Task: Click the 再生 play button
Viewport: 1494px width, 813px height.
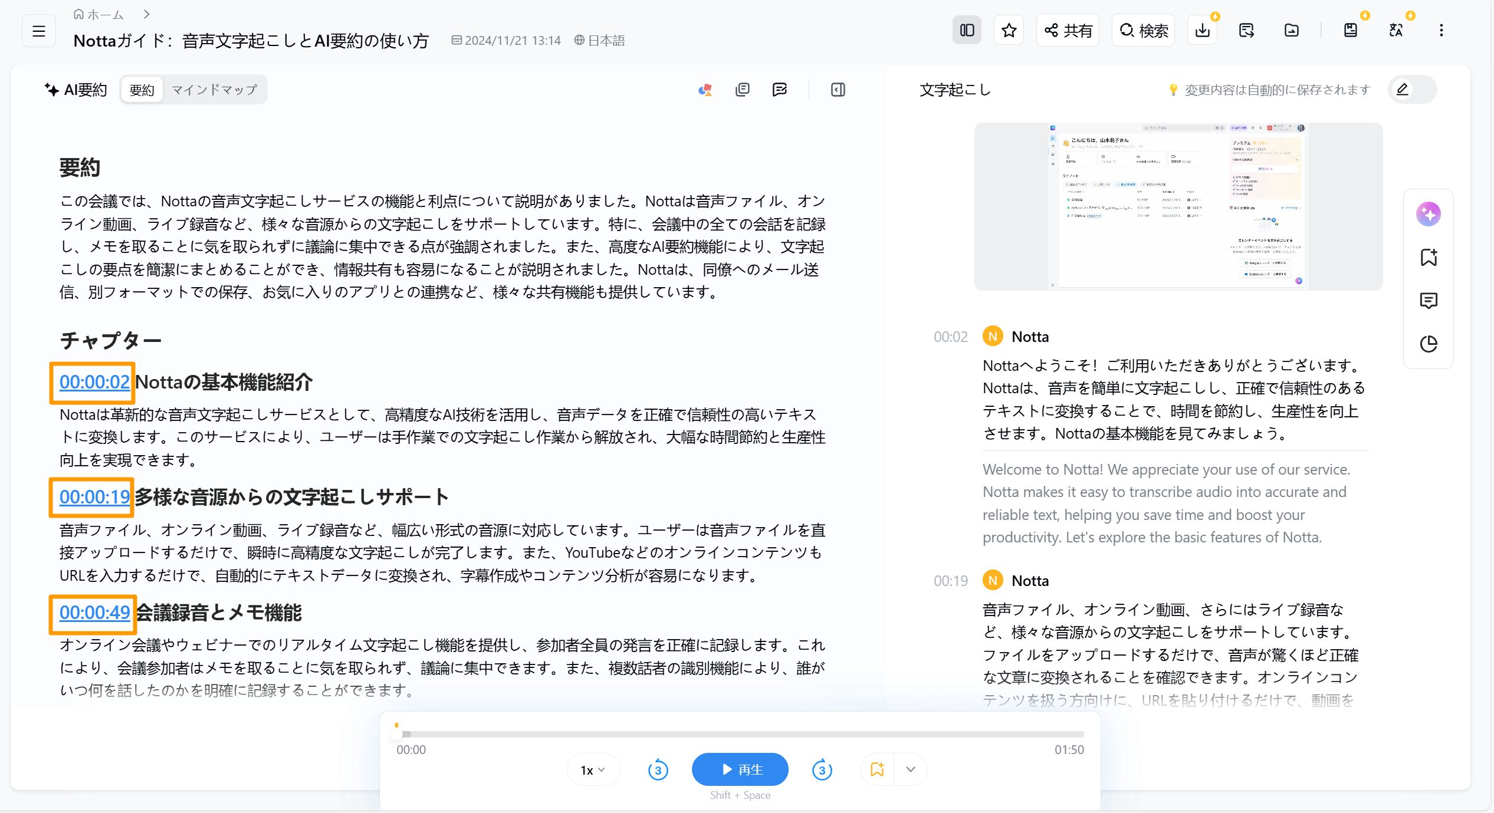Action: coord(740,770)
